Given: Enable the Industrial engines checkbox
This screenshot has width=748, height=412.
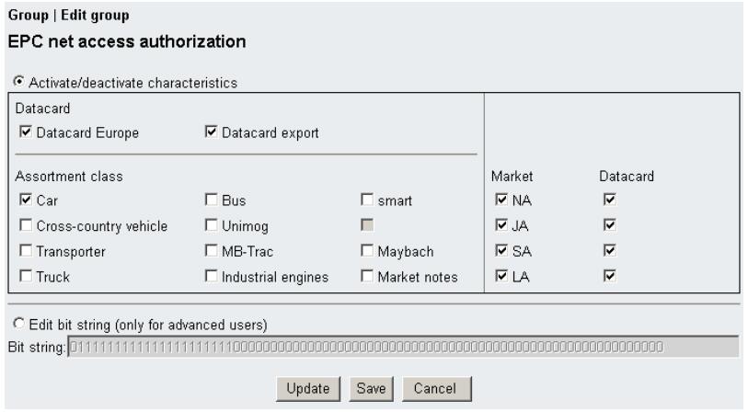Looking at the screenshot, I should [211, 276].
